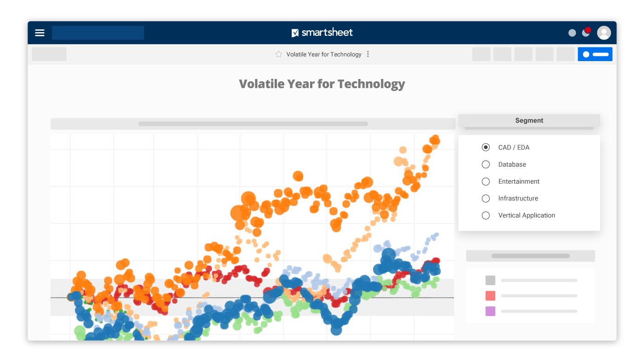
Task: Click the purple legend color swatch
Action: coord(490,311)
